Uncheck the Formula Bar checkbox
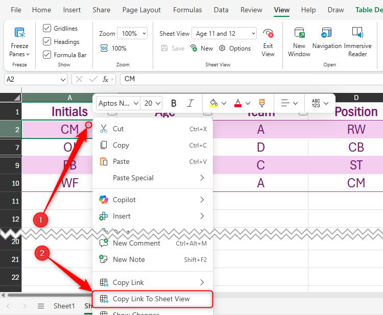383x315 pixels. (x=47, y=55)
